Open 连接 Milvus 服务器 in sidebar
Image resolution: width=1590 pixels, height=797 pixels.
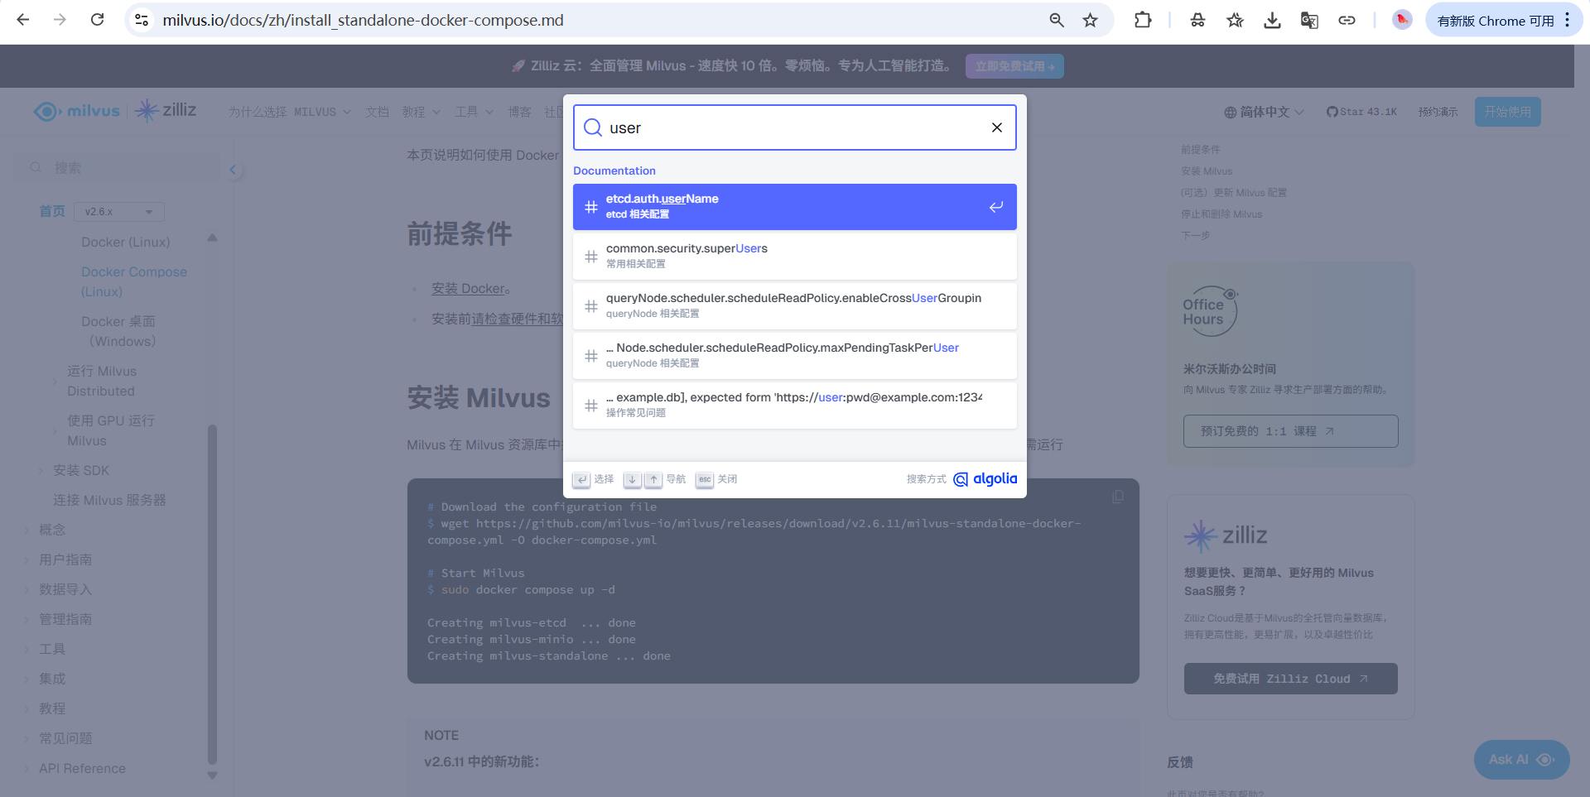(x=109, y=500)
